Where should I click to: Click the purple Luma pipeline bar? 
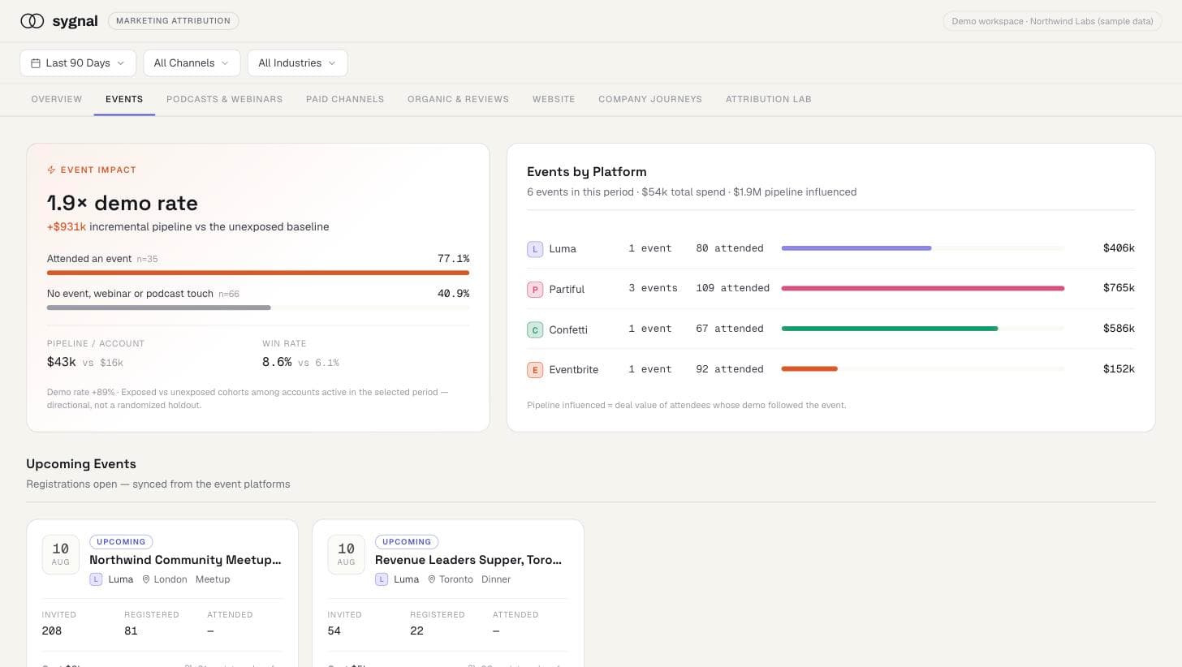click(856, 248)
